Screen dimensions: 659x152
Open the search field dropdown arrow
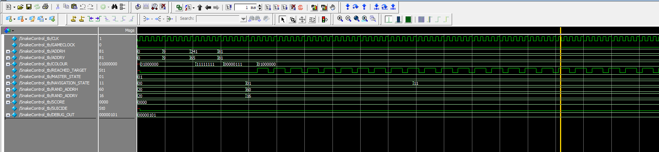point(243,19)
